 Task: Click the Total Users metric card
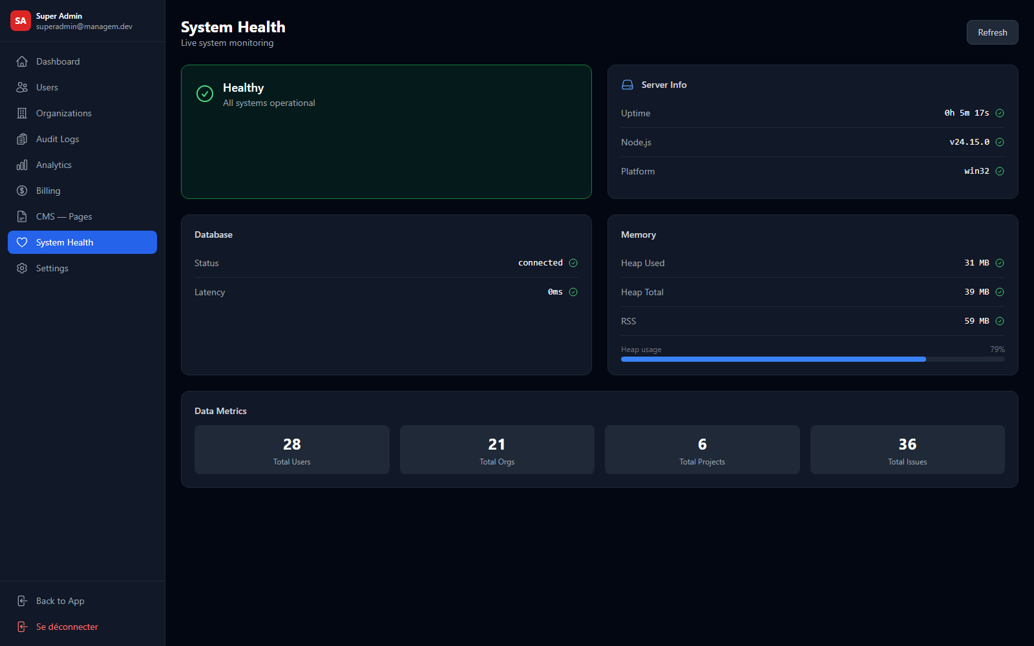(x=292, y=450)
